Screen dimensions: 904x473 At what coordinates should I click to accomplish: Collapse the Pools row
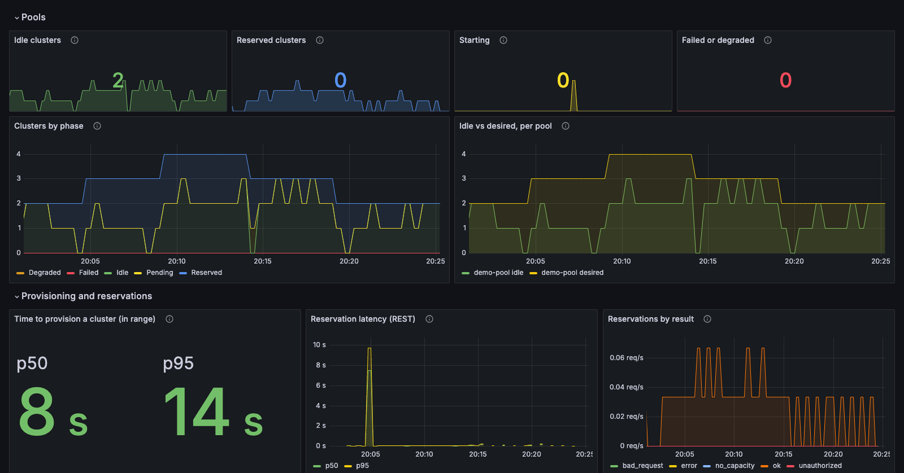(x=30, y=17)
